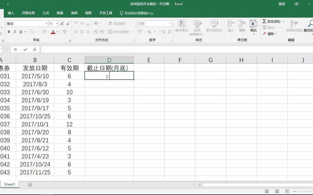Open the cell format (格式) menu
The width and height of the screenshot is (313, 195).
253,27
